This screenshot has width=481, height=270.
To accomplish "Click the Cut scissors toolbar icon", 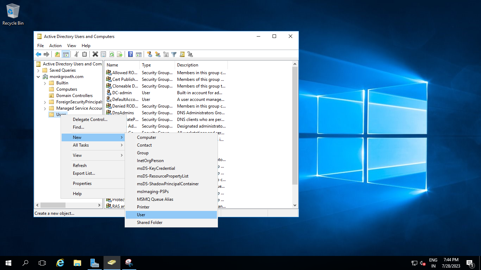I will pyautogui.click(x=76, y=54).
